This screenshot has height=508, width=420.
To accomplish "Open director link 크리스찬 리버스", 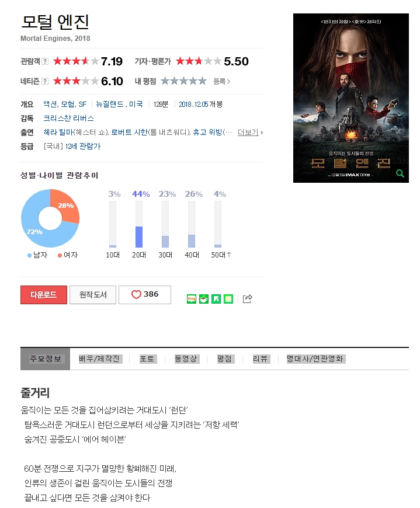I will (69, 119).
